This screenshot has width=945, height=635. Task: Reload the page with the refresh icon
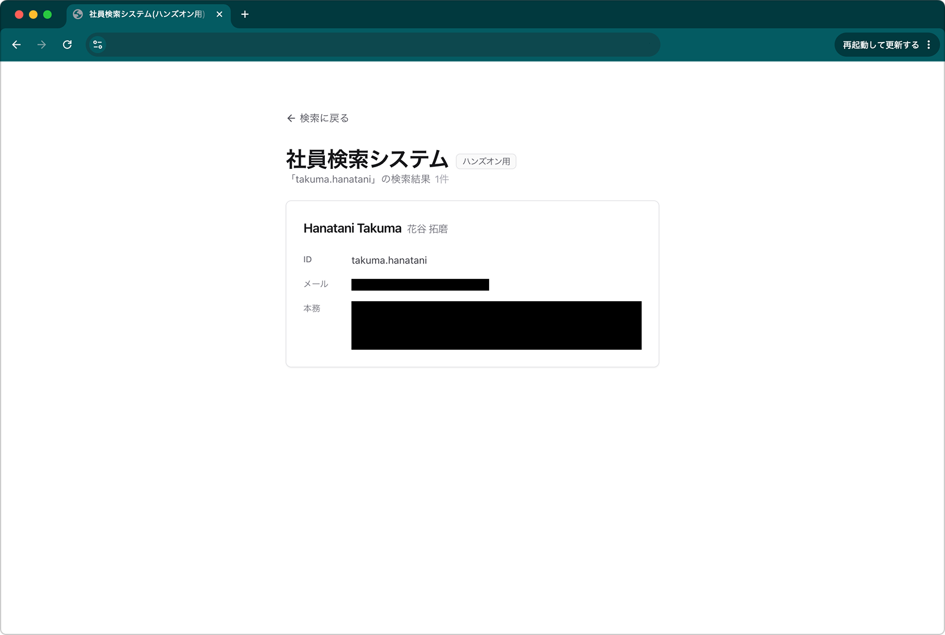67,45
